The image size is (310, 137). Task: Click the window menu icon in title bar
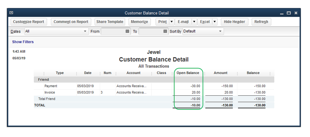(x=11, y=13)
